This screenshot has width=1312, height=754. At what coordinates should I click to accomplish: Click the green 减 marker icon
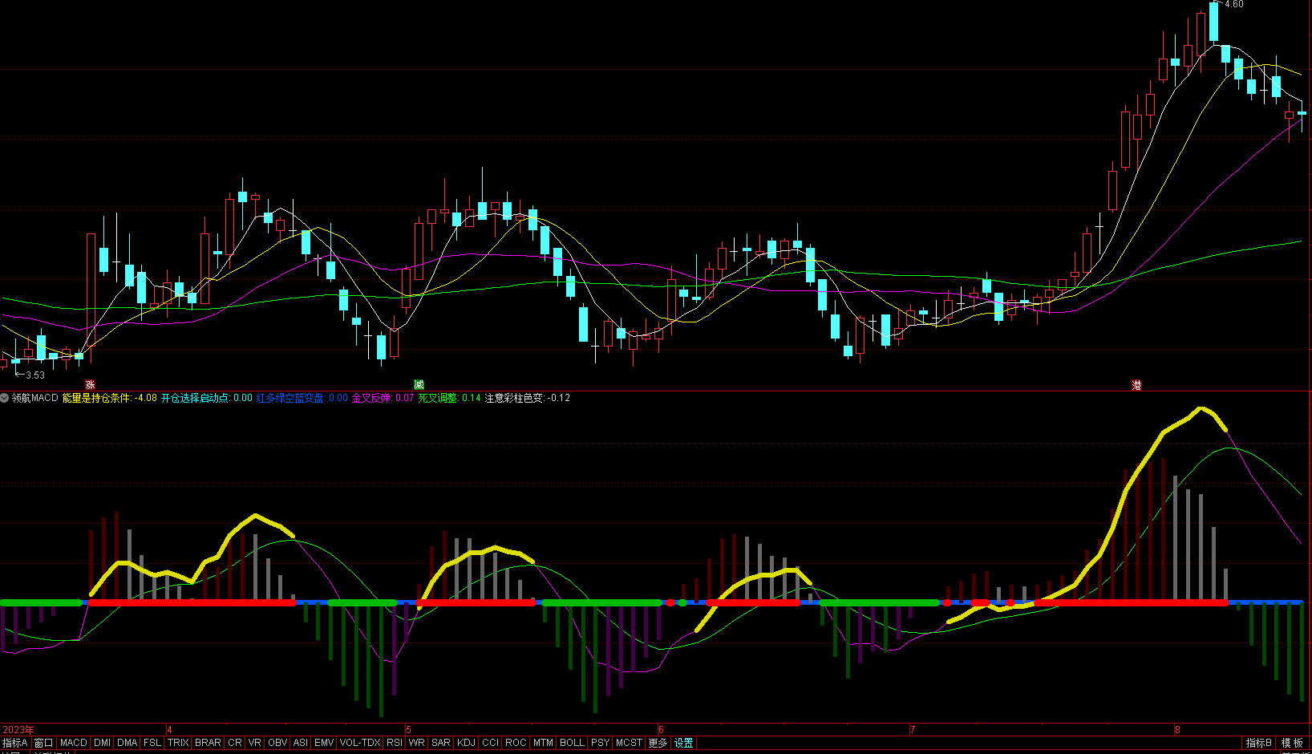[419, 385]
